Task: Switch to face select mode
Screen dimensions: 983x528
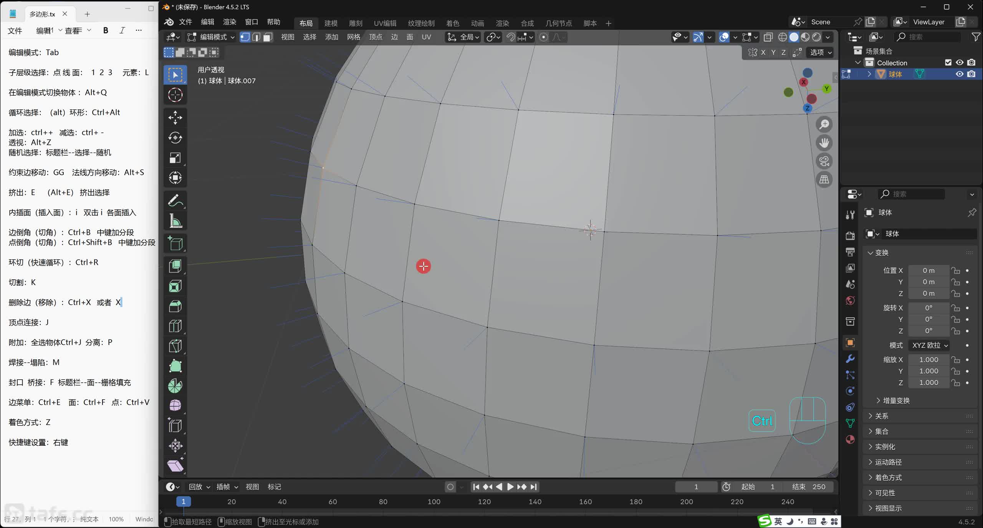Action: coord(268,37)
